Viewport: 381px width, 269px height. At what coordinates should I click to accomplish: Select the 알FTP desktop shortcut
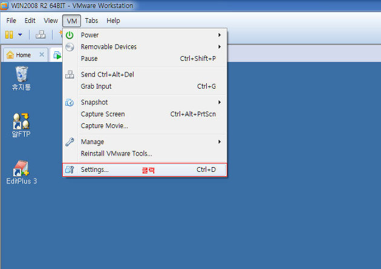point(21,125)
